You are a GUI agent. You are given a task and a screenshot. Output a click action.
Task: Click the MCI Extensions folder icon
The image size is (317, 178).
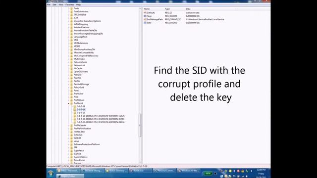coord(71,43)
